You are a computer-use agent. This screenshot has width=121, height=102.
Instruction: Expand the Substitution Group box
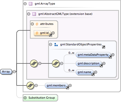pyautogui.click(x=25, y=98)
